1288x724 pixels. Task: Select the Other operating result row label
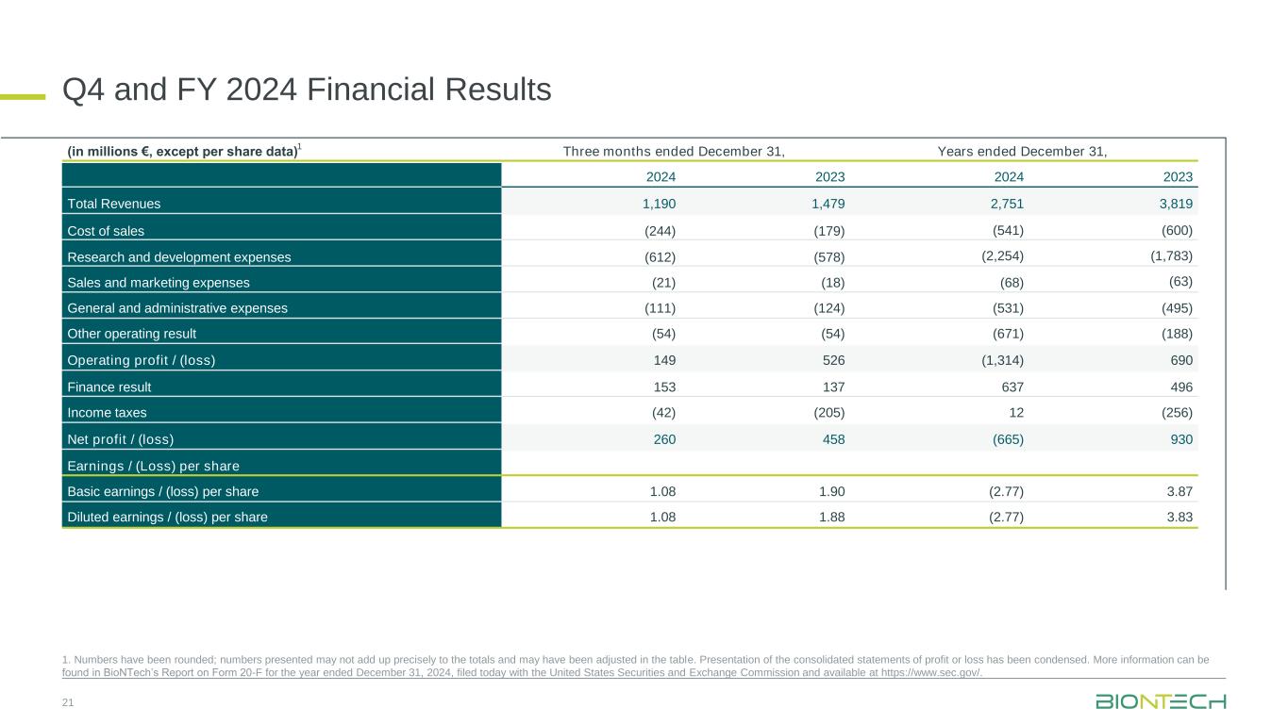132,334
